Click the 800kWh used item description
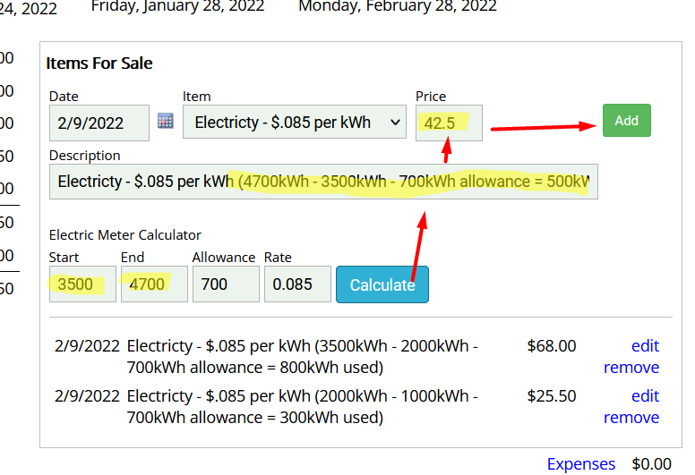Screen dimensions: 695x475 303,356
